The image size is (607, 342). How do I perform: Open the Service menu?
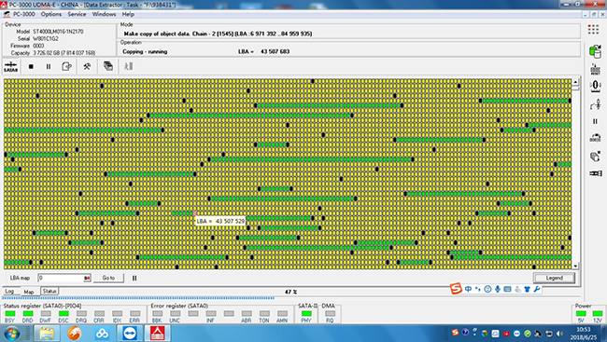coord(77,14)
